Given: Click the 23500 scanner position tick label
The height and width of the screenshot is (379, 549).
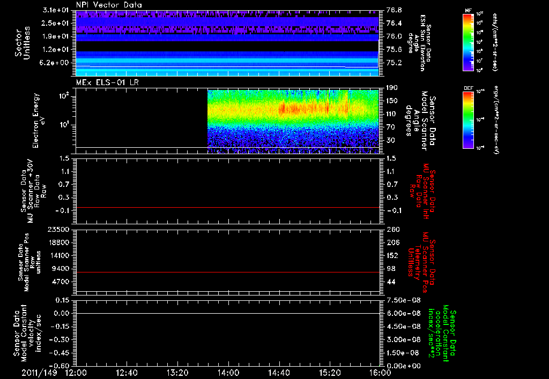Looking at the screenshot, I should click(58, 230).
